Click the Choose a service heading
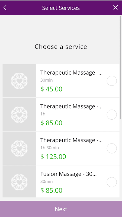 (61, 47)
